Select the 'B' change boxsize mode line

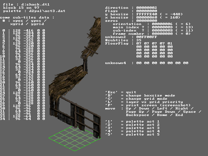click(140, 96)
